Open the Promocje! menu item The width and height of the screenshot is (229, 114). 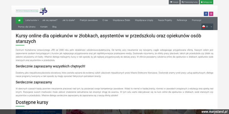[197, 20]
